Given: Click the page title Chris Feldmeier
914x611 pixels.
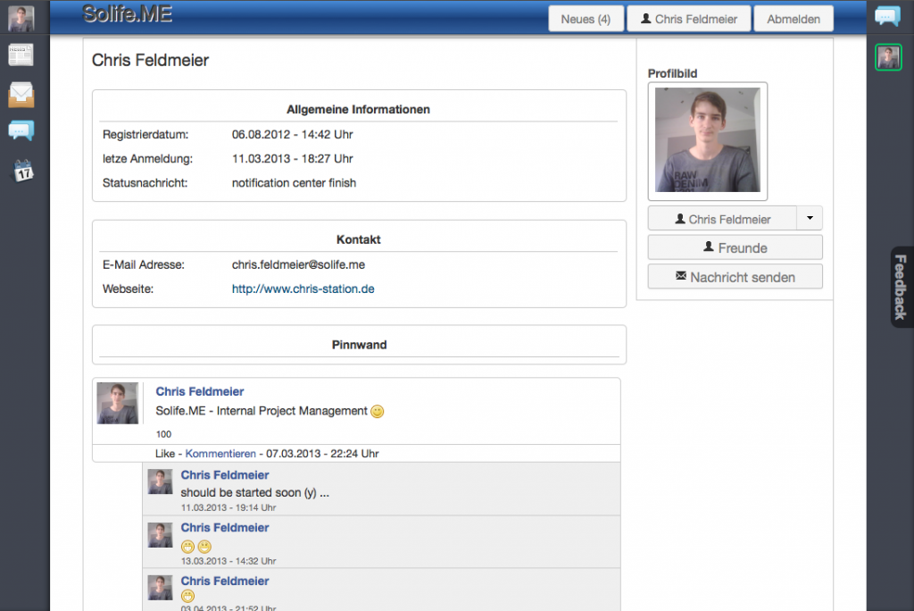Looking at the screenshot, I should pos(150,60).
